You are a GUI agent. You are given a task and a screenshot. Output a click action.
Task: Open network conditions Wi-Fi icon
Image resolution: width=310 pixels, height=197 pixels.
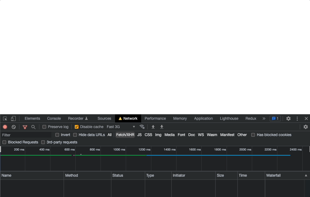point(142,127)
